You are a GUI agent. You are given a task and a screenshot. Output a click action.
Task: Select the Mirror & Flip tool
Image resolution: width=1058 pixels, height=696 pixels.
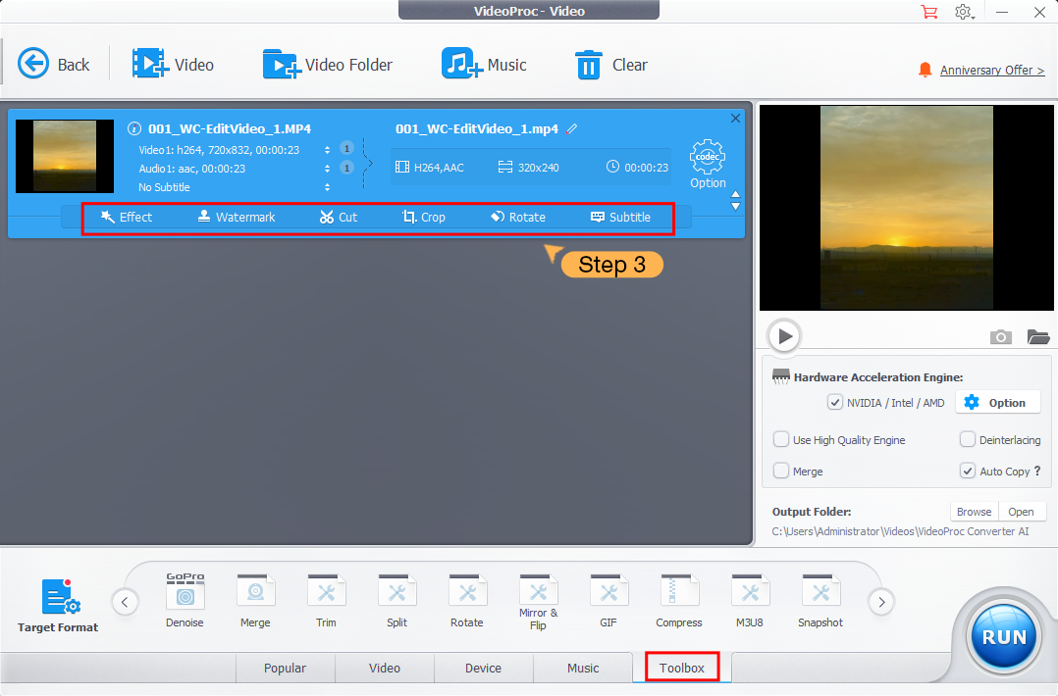[538, 602]
